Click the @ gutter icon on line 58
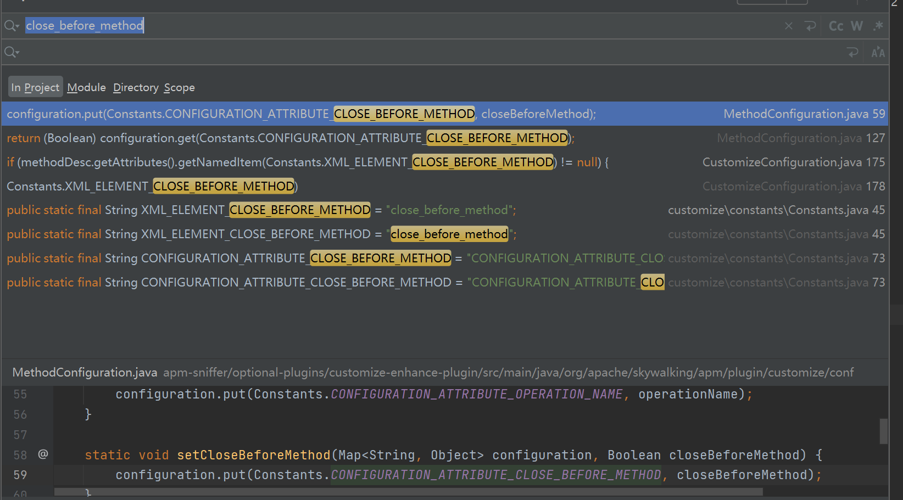This screenshot has width=903, height=500. click(43, 454)
